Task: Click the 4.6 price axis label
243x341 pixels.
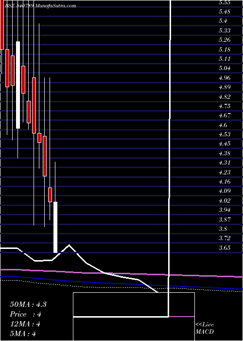Action: 223,125
